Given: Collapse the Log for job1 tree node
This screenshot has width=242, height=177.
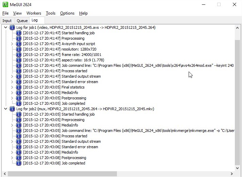Looking at the screenshot, I should [5, 27].
